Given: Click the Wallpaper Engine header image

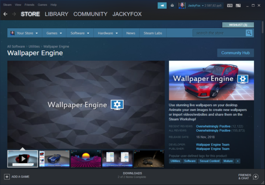Looking at the screenshot, I should click(211, 80).
